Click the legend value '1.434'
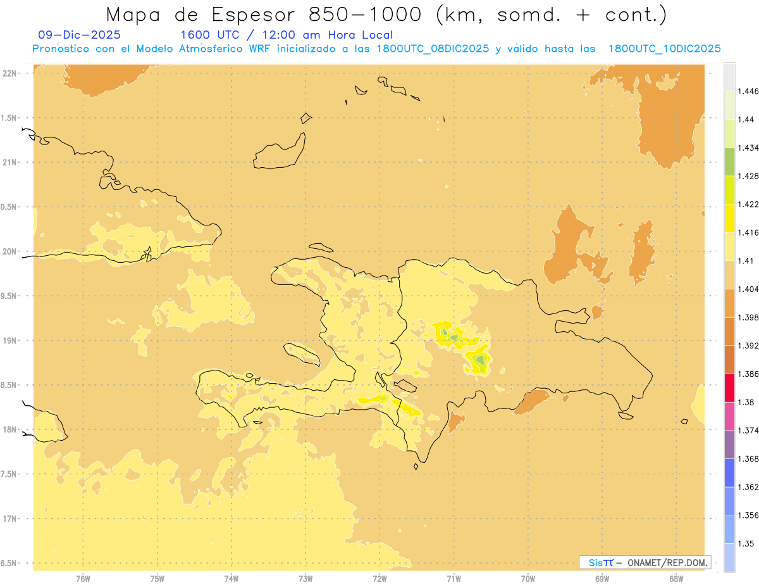 [x=748, y=148]
